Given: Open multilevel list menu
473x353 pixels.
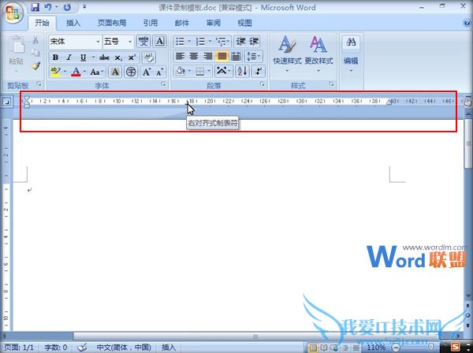Looking at the screenshot, I should click(x=223, y=41).
